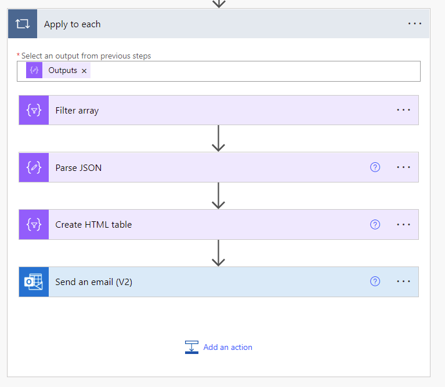Click the Filter array step icon
The height and width of the screenshot is (387, 445).
(x=34, y=110)
